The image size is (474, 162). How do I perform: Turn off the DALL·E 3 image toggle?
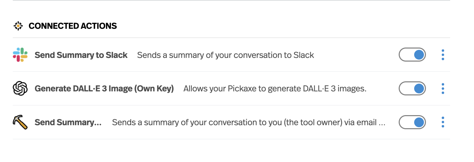pyautogui.click(x=412, y=89)
